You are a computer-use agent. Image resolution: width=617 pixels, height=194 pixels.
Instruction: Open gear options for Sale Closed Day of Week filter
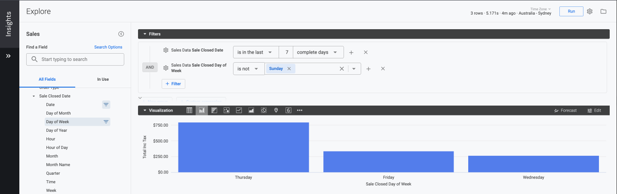tap(166, 68)
